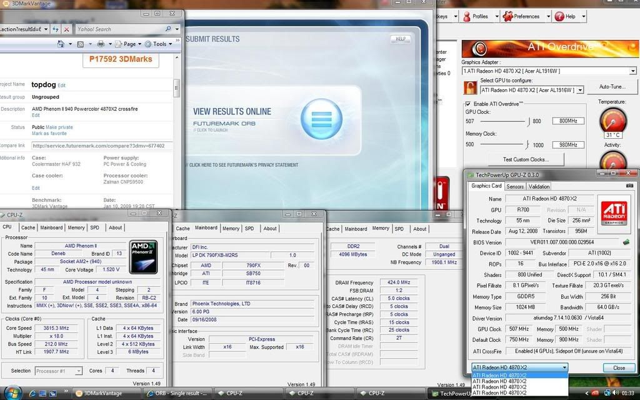Viewport: 640px width, 400px height.
Task: Click the Auto-Tune button
Action: click(x=612, y=86)
